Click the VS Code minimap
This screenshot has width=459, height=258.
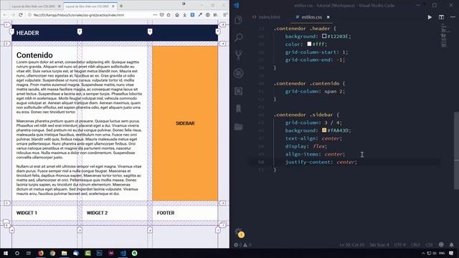pyautogui.click(x=445, y=35)
